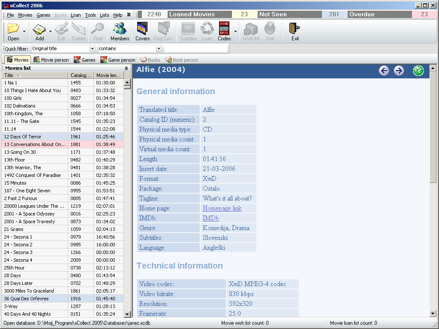This screenshot has height=329, width=439.
Task: Open the Homepage link
Action: pyautogui.click(x=222, y=208)
